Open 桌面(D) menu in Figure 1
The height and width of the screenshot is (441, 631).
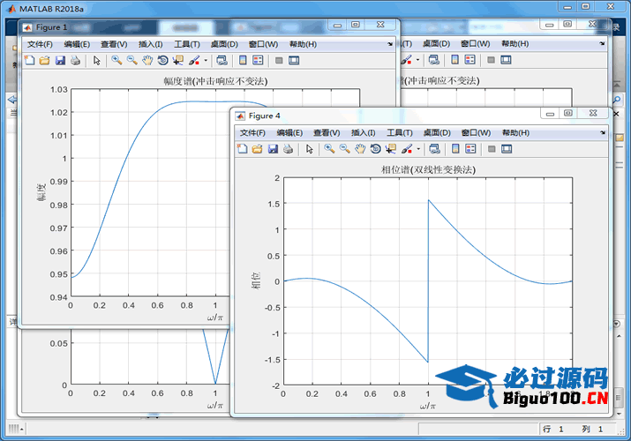click(224, 44)
